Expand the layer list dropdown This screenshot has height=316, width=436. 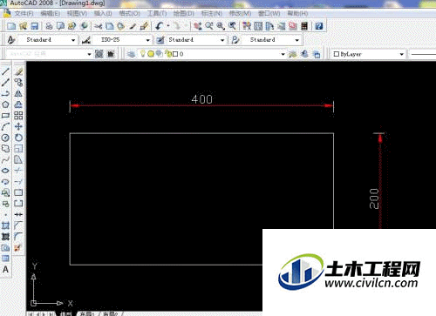pyautogui.click(x=283, y=54)
